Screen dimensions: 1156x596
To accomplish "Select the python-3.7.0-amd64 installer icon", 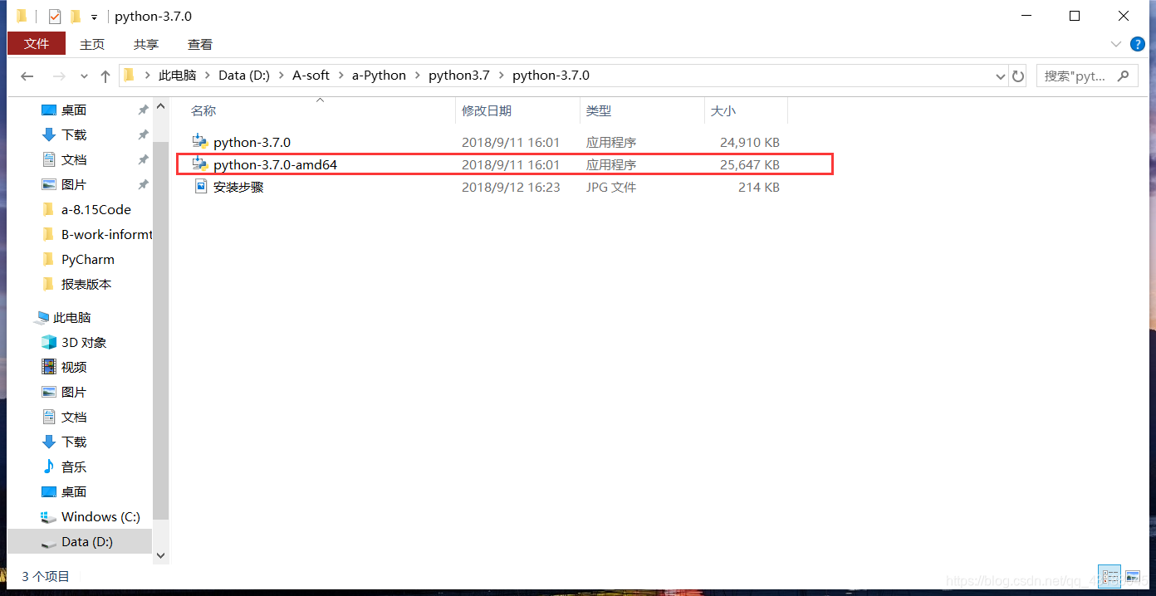I will 200,164.
